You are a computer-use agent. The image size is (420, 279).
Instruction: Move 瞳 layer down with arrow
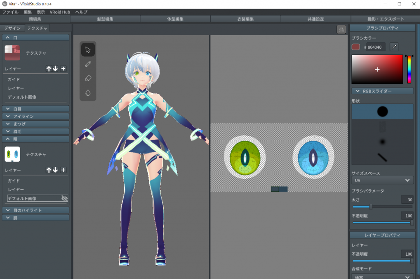[55, 170]
